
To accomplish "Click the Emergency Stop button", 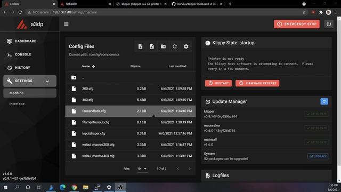I will (297, 24).
